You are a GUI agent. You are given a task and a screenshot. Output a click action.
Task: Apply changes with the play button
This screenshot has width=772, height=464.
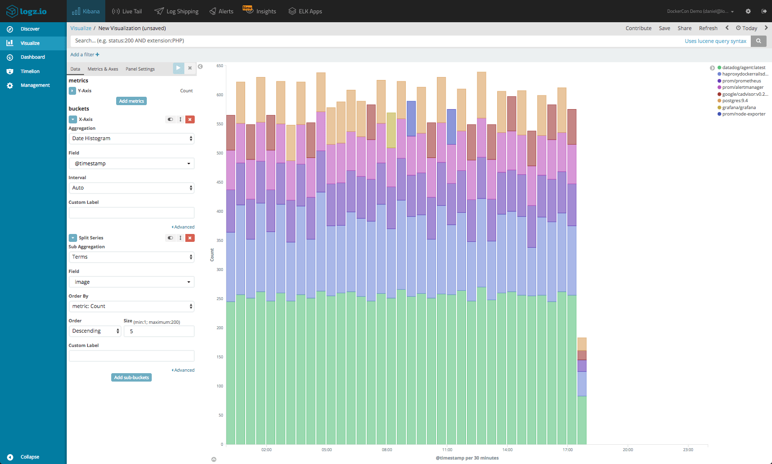pos(178,68)
